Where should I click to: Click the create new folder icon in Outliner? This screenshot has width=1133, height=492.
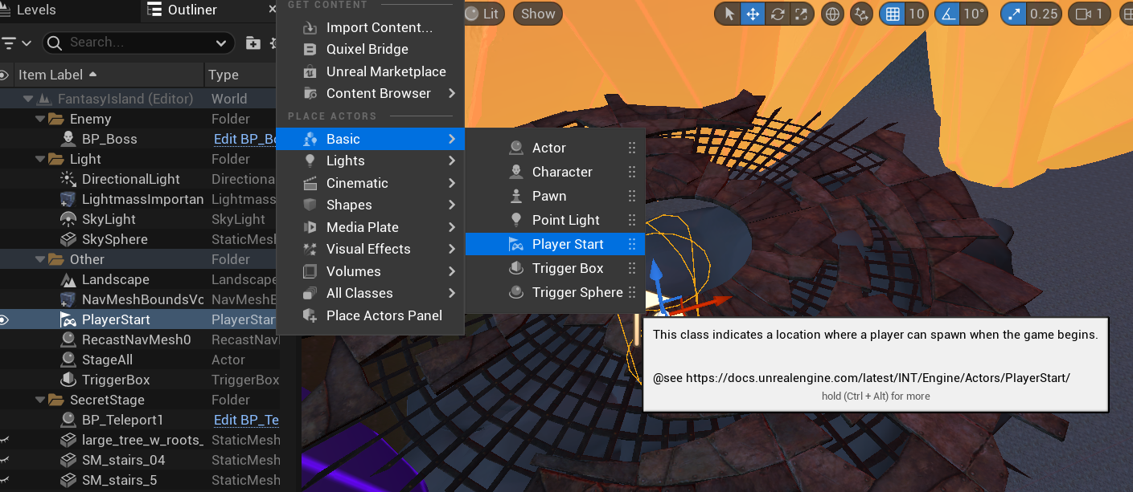(253, 43)
